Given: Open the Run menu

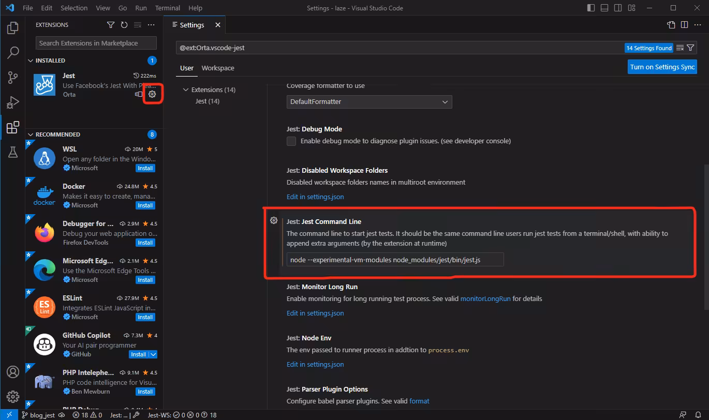Looking at the screenshot, I should (141, 8).
